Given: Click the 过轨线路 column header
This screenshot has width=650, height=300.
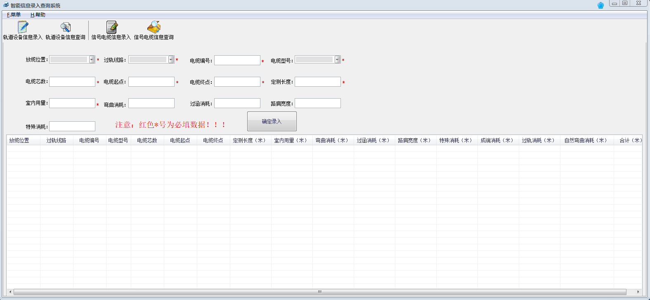Looking at the screenshot, I should click(57, 140).
